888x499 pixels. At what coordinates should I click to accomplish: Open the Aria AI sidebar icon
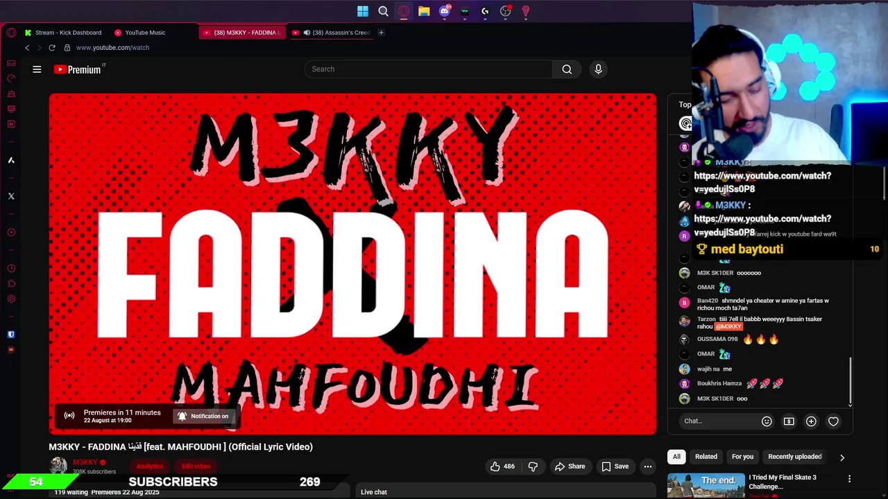point(11,160)
